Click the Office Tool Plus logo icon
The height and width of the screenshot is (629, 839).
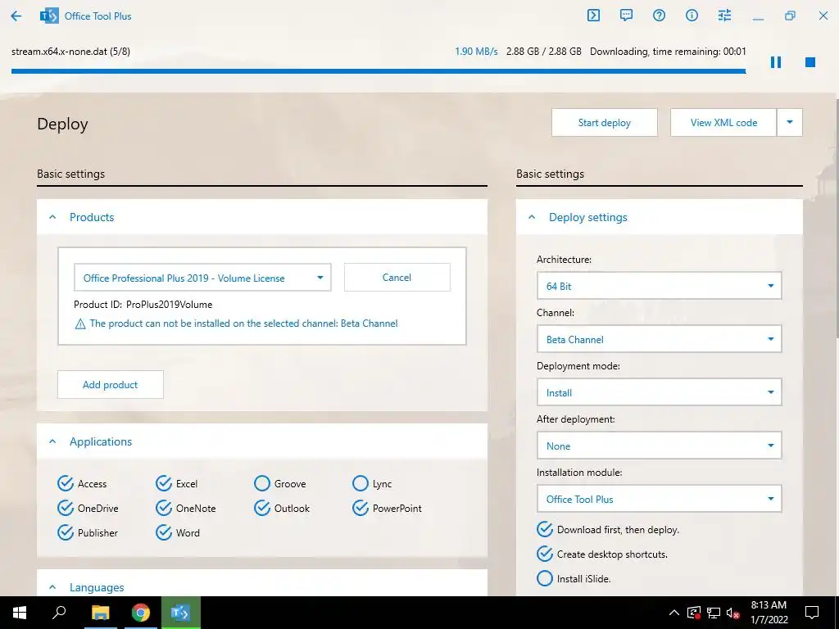click(49, 16)
